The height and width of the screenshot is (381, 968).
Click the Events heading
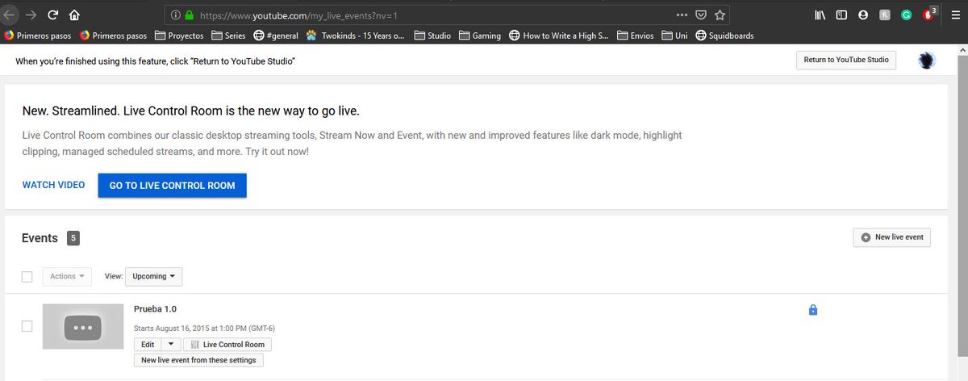(40, 238)
